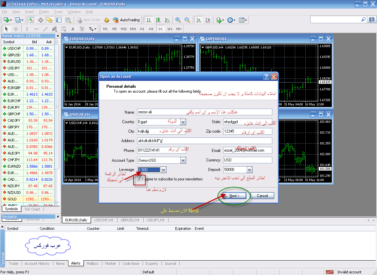Screen dimensions: 377x275
Task: Click the Cancel button
Action: [262, 195]
